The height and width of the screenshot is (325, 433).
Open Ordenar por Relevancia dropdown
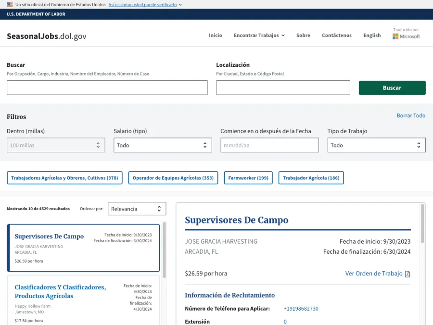pos(137,209)
